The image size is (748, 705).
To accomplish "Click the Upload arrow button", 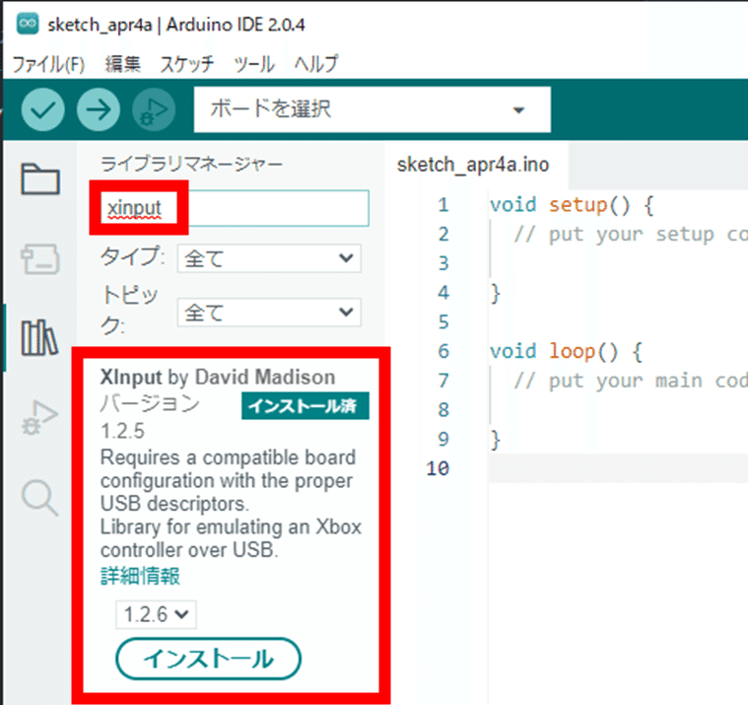I will click(x=99, y=109).
